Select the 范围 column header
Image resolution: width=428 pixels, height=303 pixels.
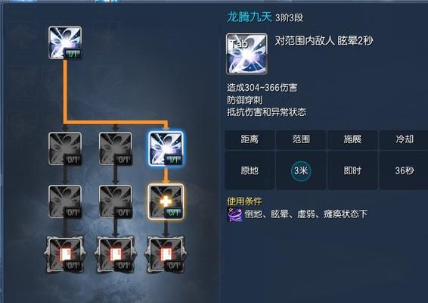click(x=301, y=139)
